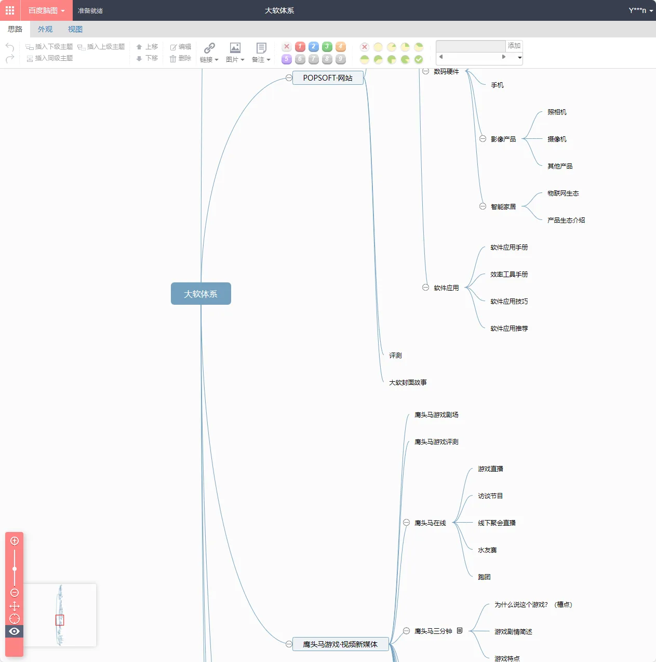Remove priority with the X badge

coord(287,47)
